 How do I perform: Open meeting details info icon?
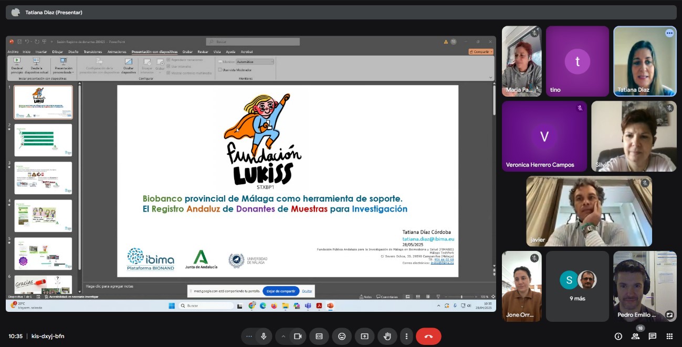(x=618, y=336)
